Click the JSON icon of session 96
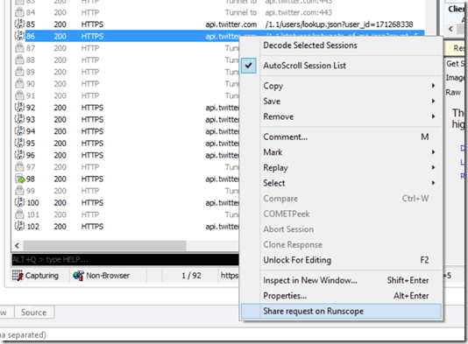The image size is (468, 344). (19, 155)
